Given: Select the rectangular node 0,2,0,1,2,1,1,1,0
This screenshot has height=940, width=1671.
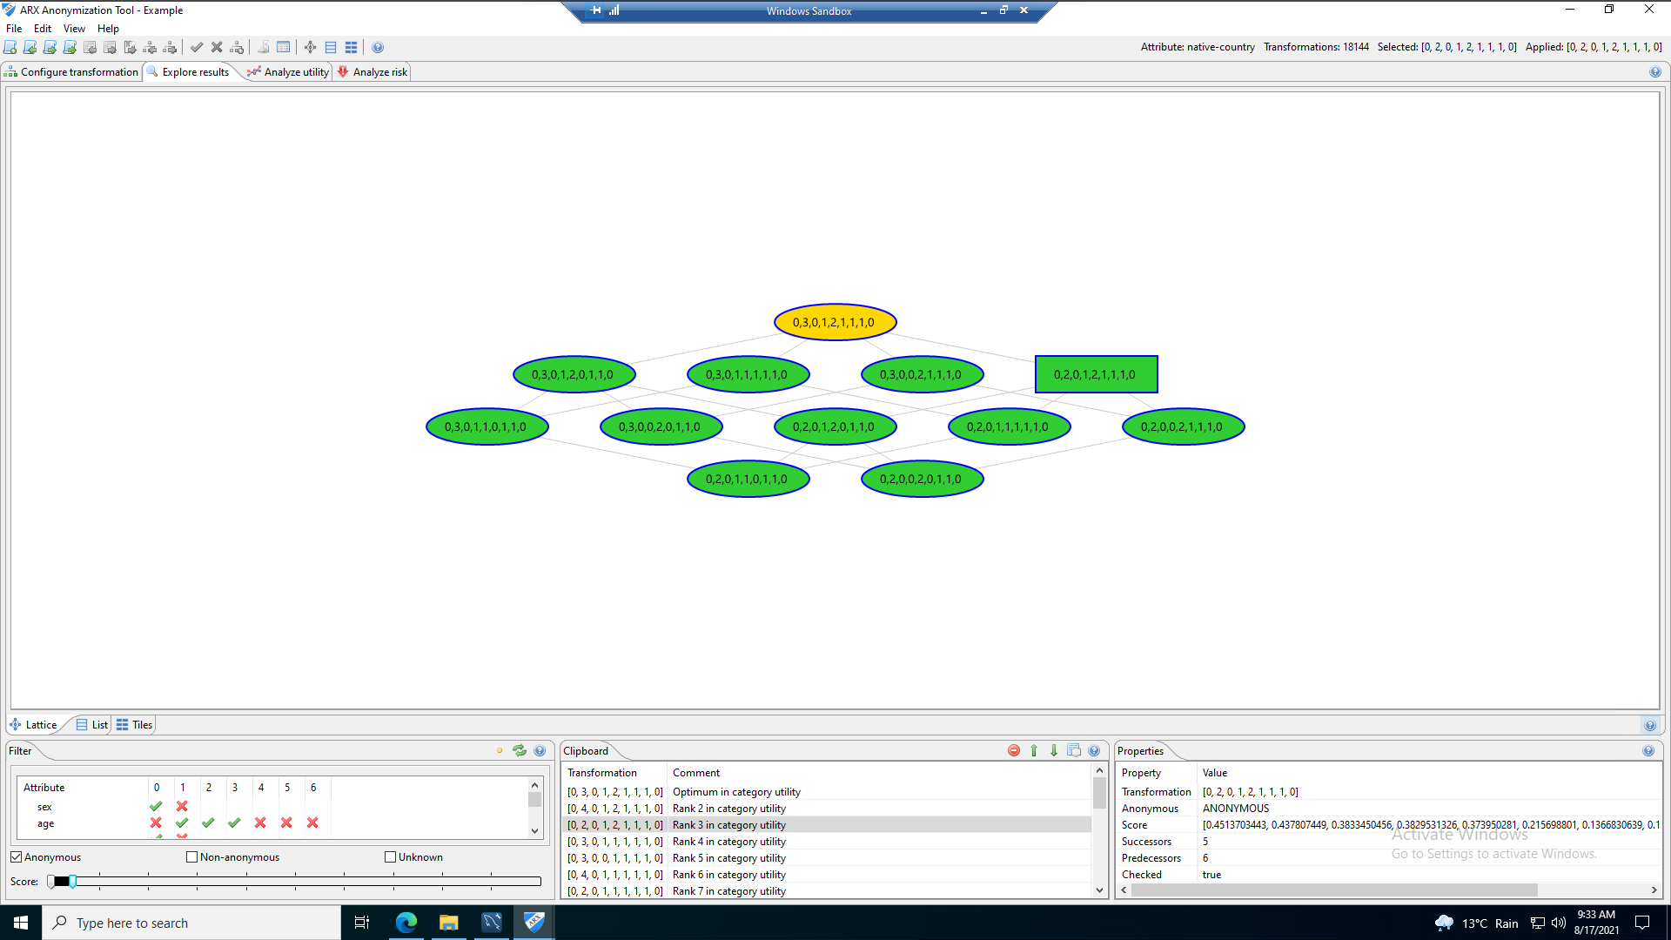Looking at the screenshot, I should point(1096,374).
